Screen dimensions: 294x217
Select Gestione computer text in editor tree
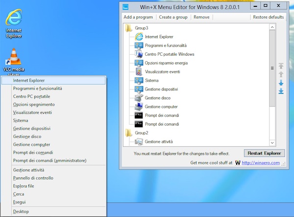coord(161,107)
